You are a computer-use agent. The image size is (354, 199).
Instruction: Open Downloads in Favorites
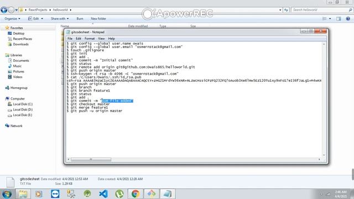coord(20,44)
